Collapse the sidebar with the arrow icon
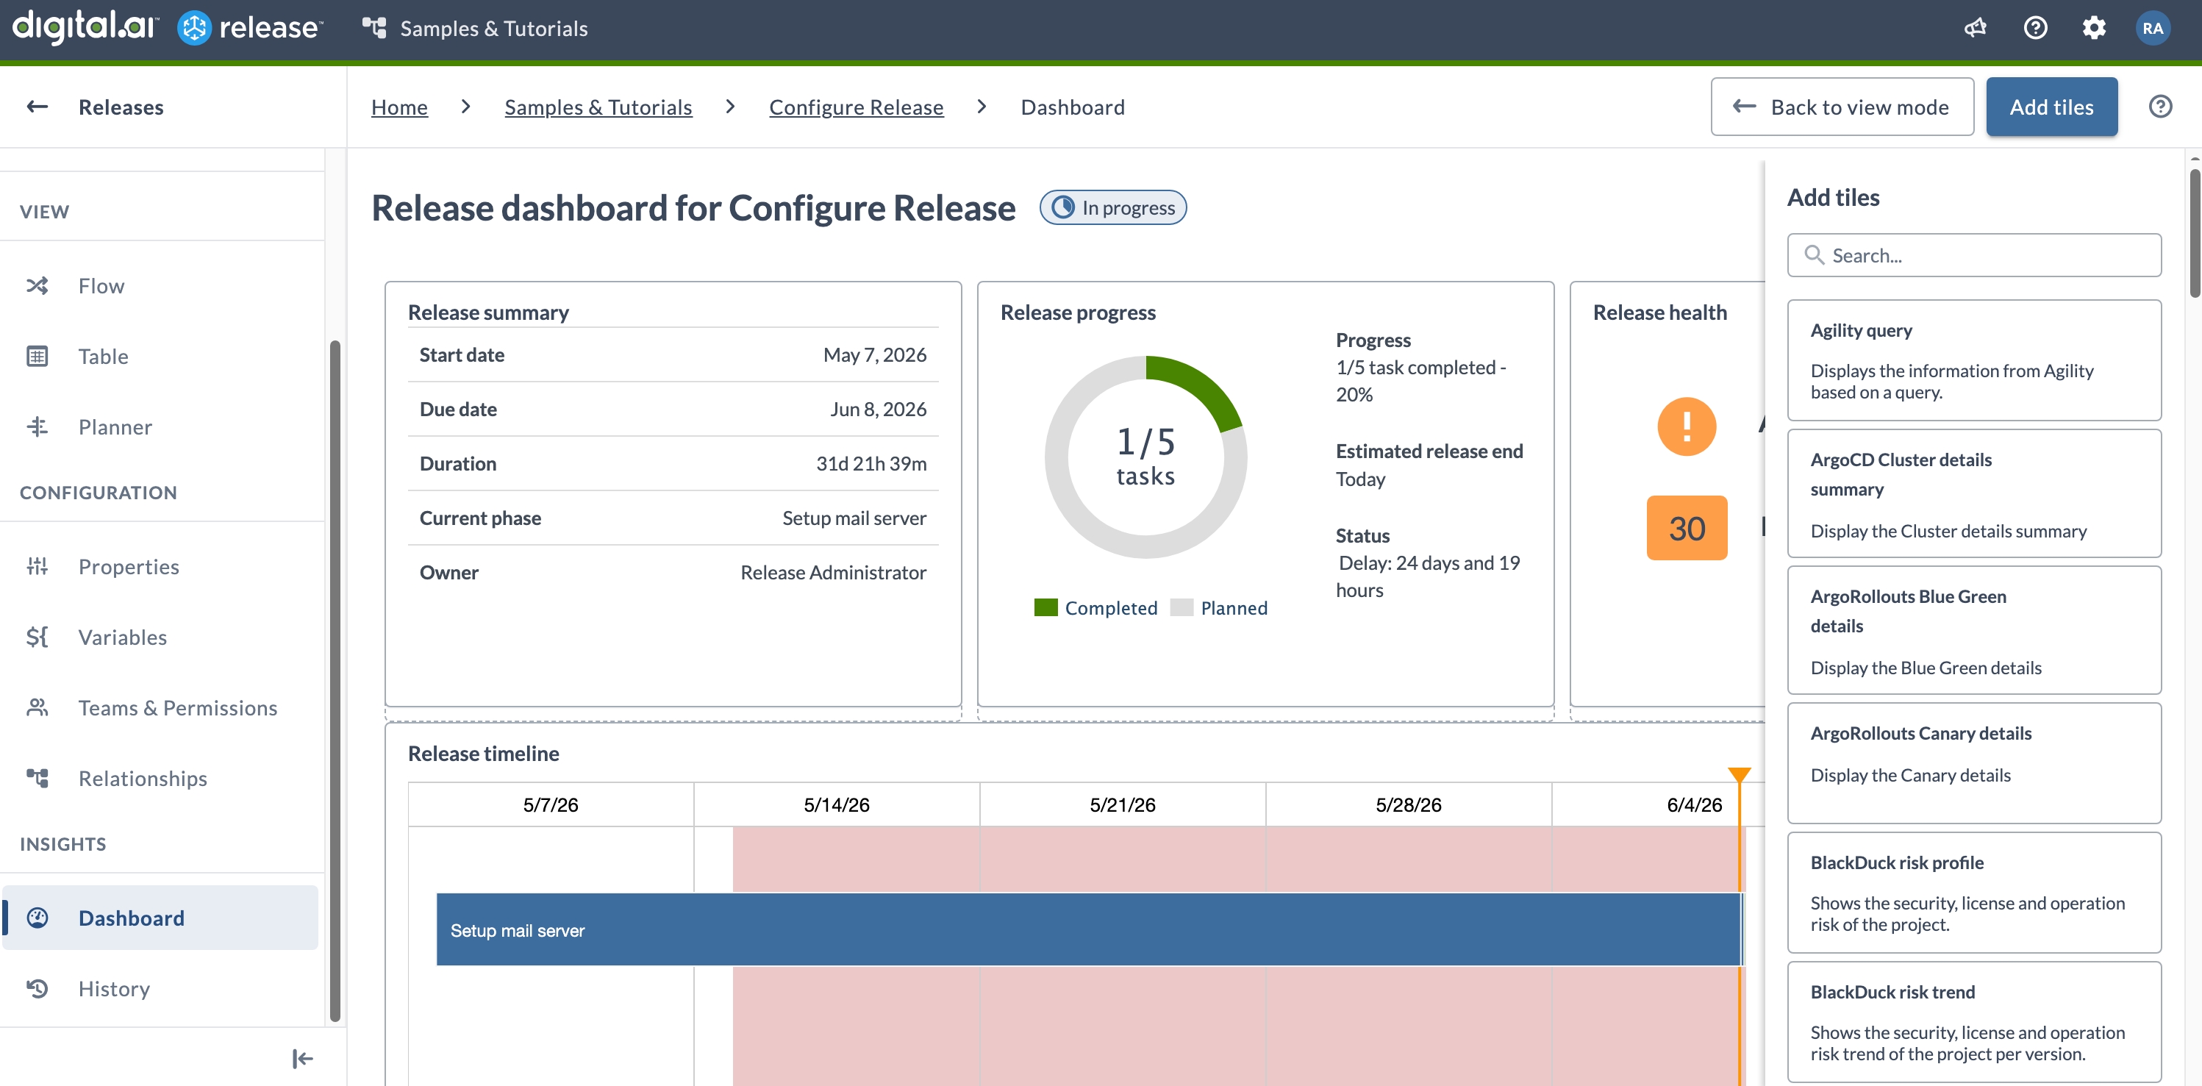2202x1086 pixels. (303, 1059)
